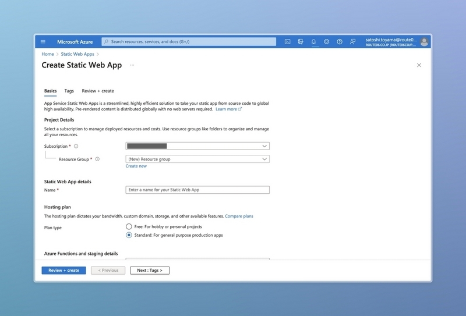The height and width of the screenshot is (316, 466).
Task: Click the Microsoft Azure logo text
Action: pos(75,42)
